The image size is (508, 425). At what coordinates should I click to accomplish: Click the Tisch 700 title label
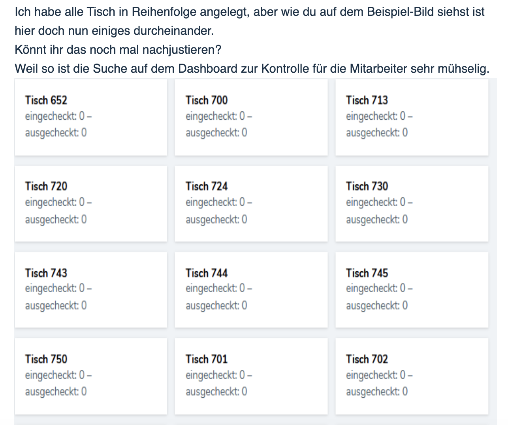(207, 100)
